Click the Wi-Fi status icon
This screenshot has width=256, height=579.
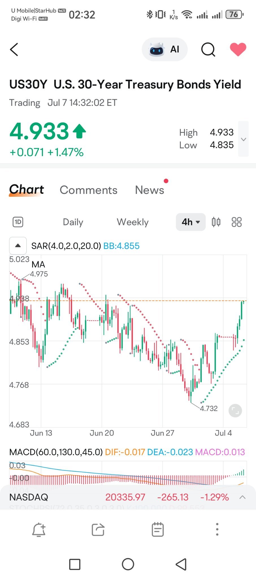[187, 14]
